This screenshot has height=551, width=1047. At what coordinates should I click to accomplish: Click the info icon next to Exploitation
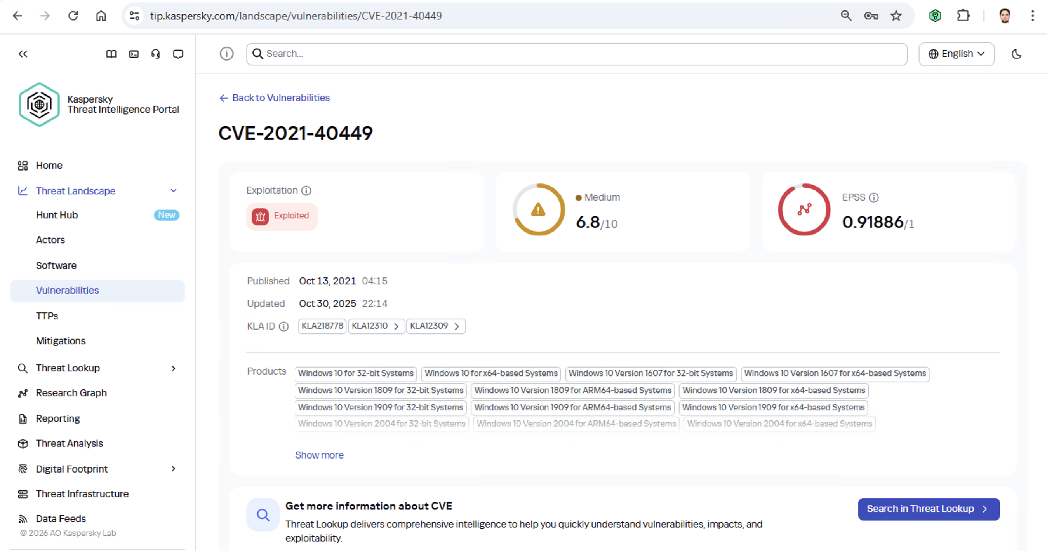tap(306, 190)
